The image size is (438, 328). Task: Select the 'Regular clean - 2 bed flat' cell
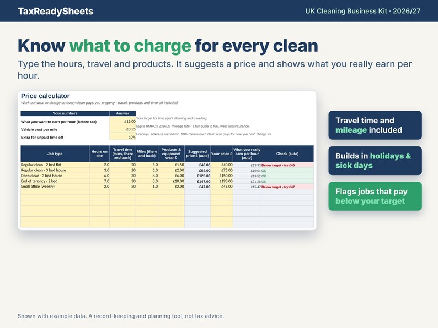click(x=55, y=165)
